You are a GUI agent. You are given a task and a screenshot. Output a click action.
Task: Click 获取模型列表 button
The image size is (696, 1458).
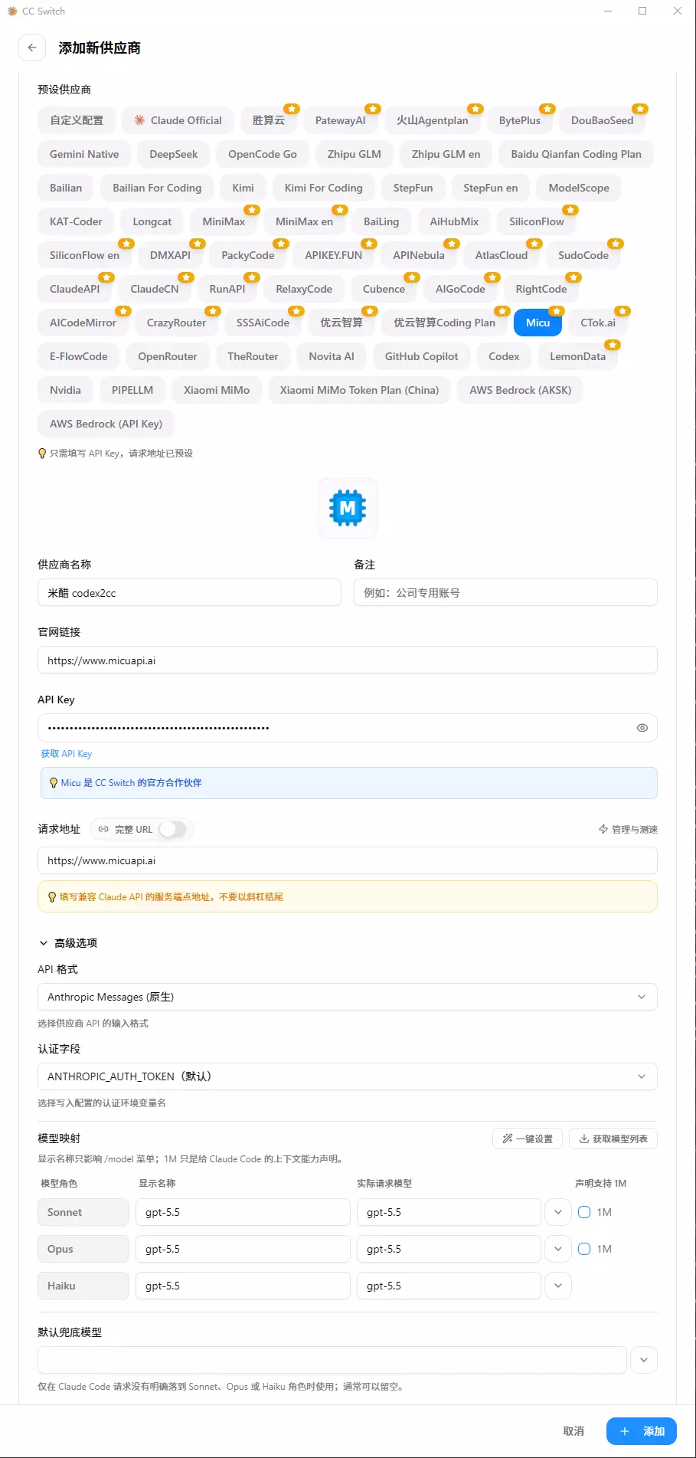[613, 1139]
